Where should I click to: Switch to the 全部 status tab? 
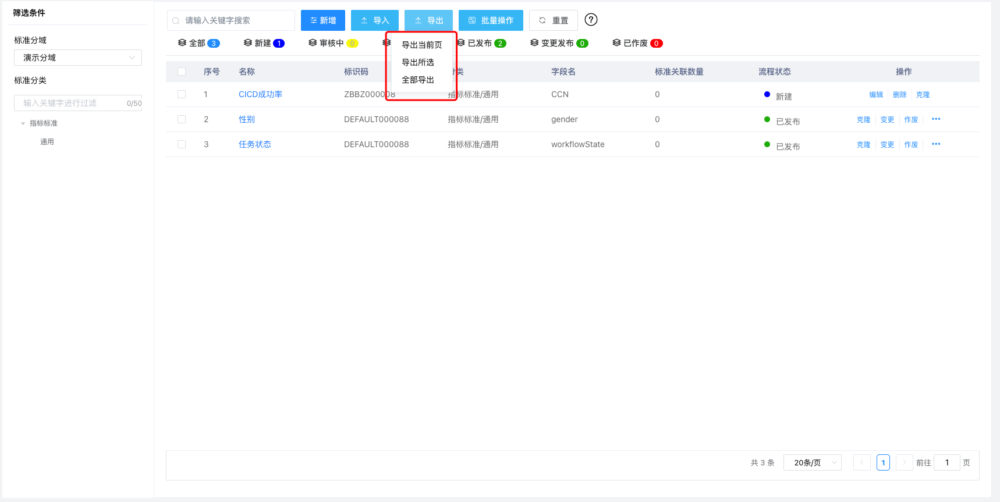(198, 43)
